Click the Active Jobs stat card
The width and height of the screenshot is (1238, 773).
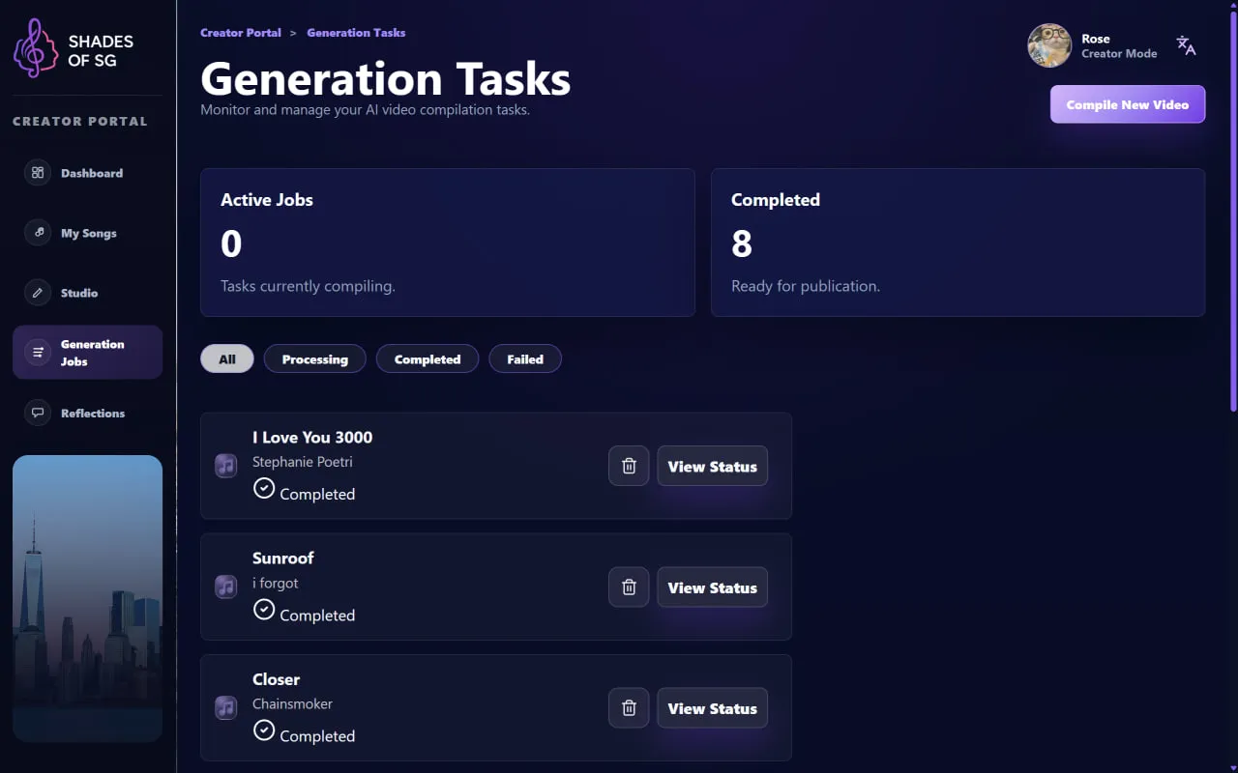(x=448, y=243)
